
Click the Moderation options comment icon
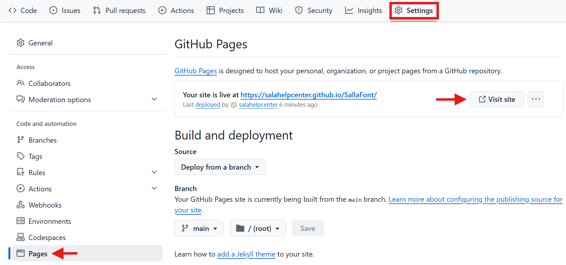tap(21, 99)
